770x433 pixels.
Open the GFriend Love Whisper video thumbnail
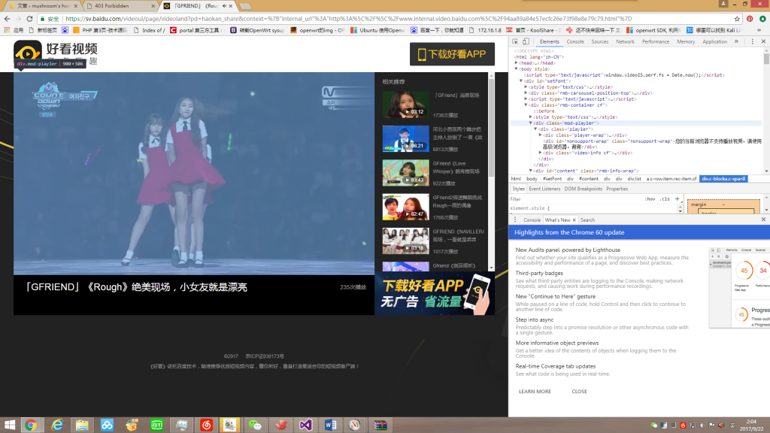coord(405,172)
